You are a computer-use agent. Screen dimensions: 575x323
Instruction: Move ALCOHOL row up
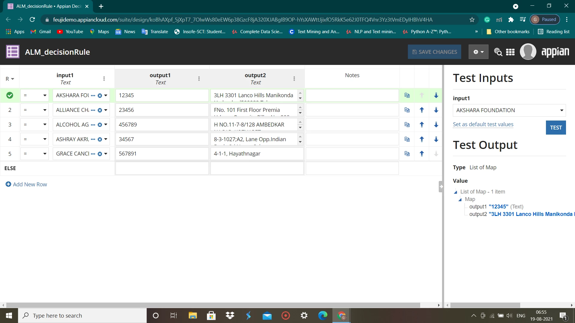[x=422, y=125]
